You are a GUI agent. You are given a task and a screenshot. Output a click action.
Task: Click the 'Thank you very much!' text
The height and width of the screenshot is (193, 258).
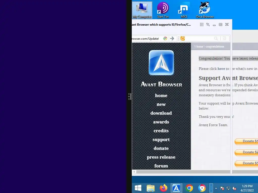(x=216, y=117)
